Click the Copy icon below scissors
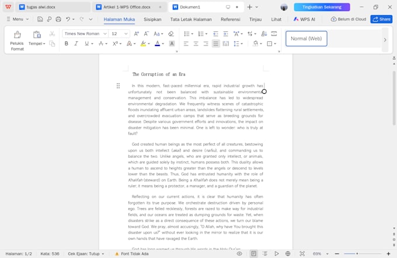 point(52,44)
